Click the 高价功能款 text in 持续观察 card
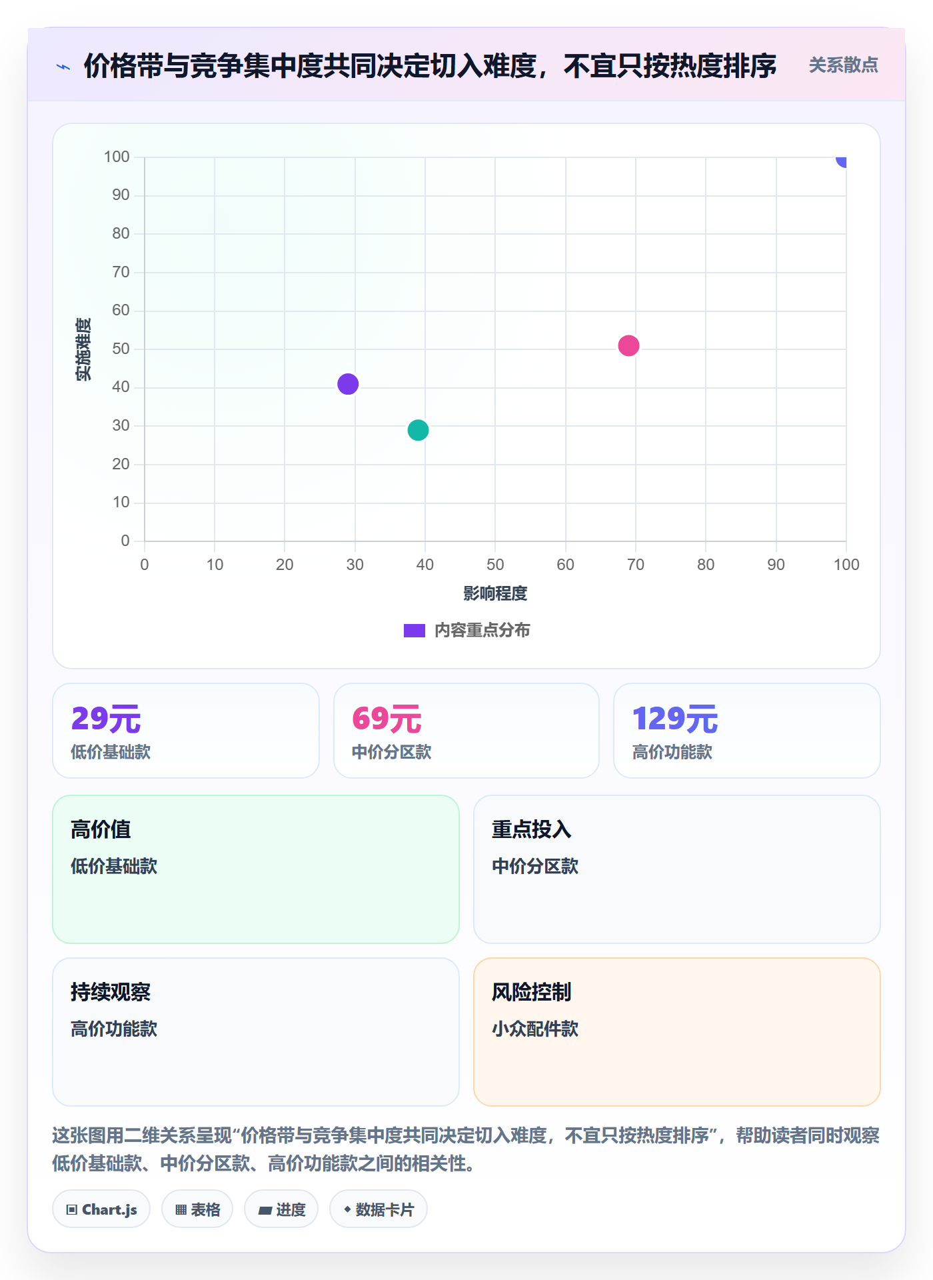Image resolution: width=933 pixels, height=1280 pixels. 114,1029
